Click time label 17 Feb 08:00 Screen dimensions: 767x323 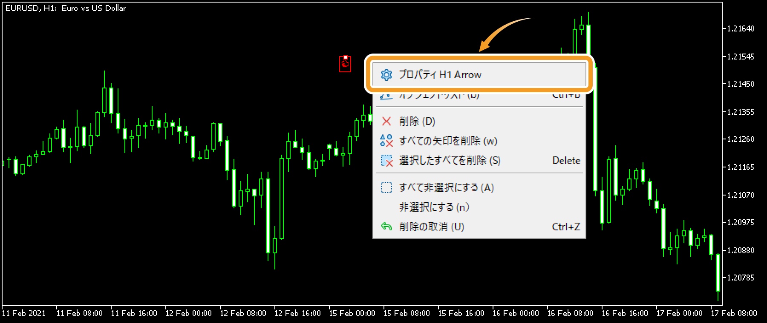(734, 313)
